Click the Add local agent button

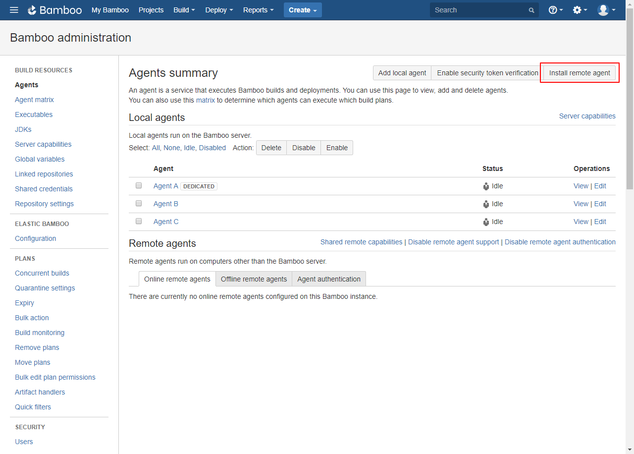[402, 73]
